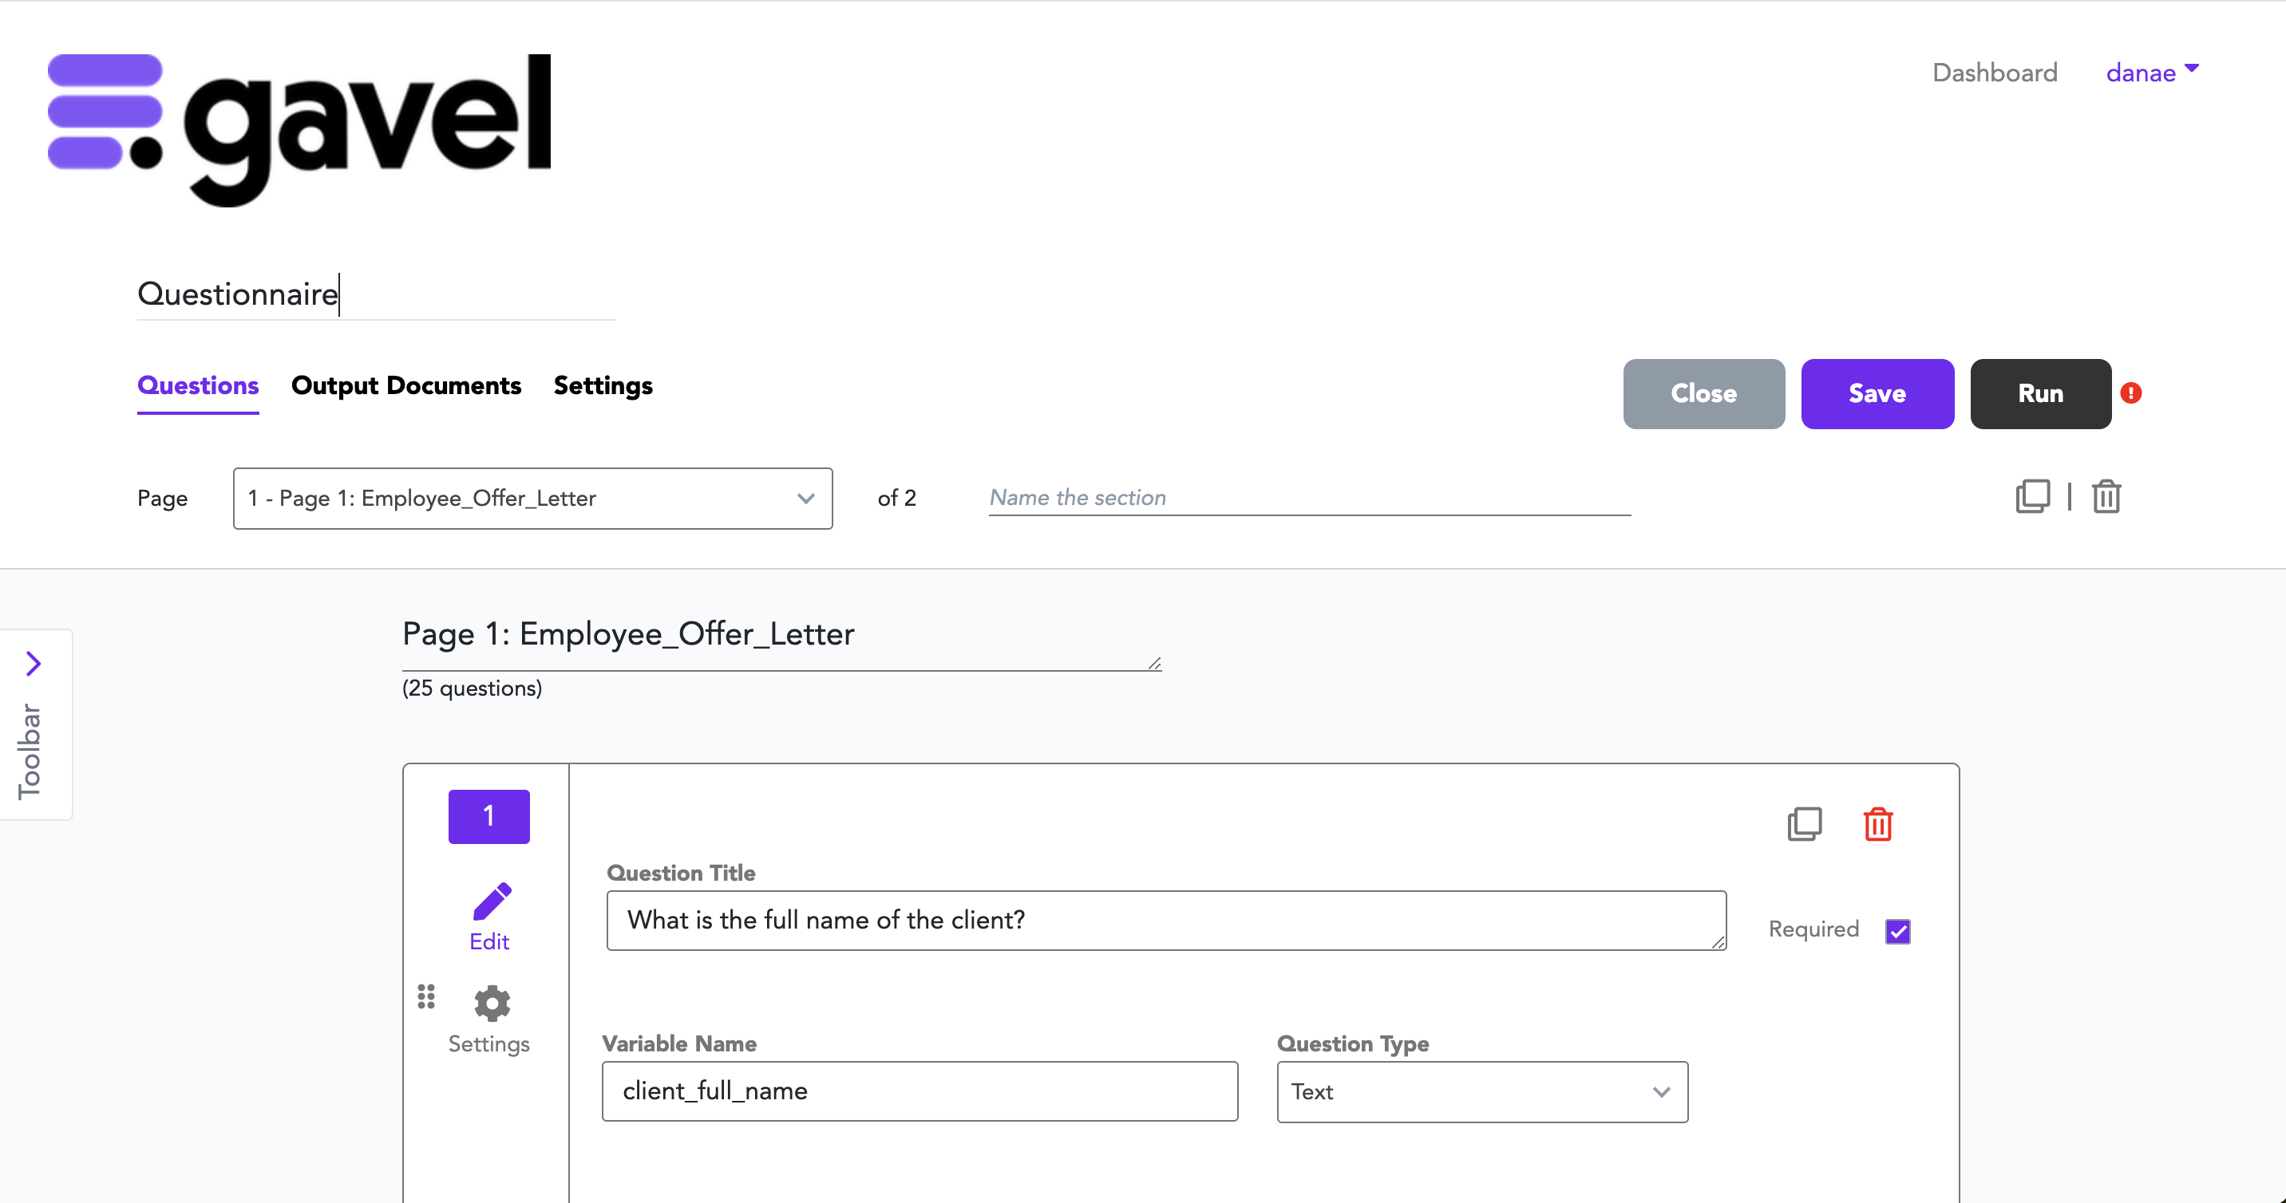Click the red error indicator beside Run

(2130, 393)
